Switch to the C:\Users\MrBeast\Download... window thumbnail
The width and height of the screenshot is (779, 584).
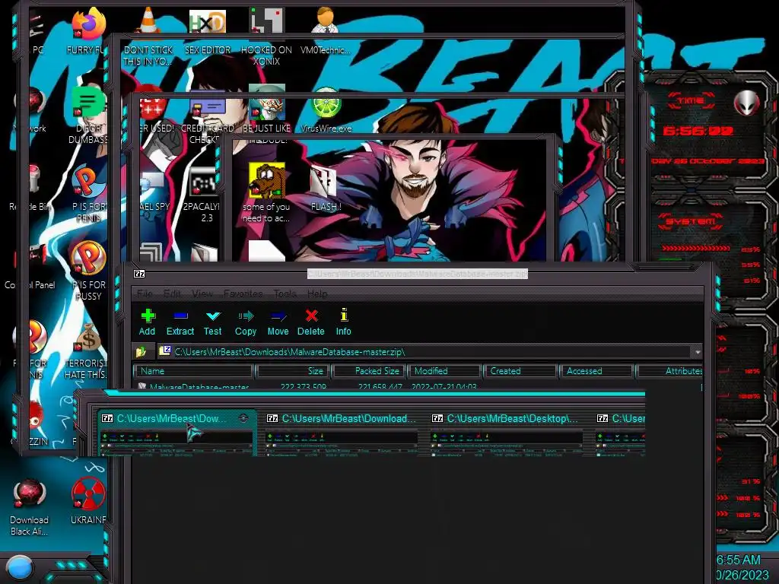342,433
